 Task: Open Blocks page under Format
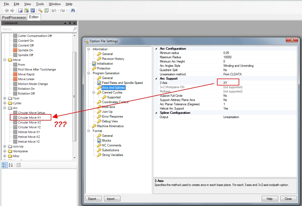tap(107, 141)
